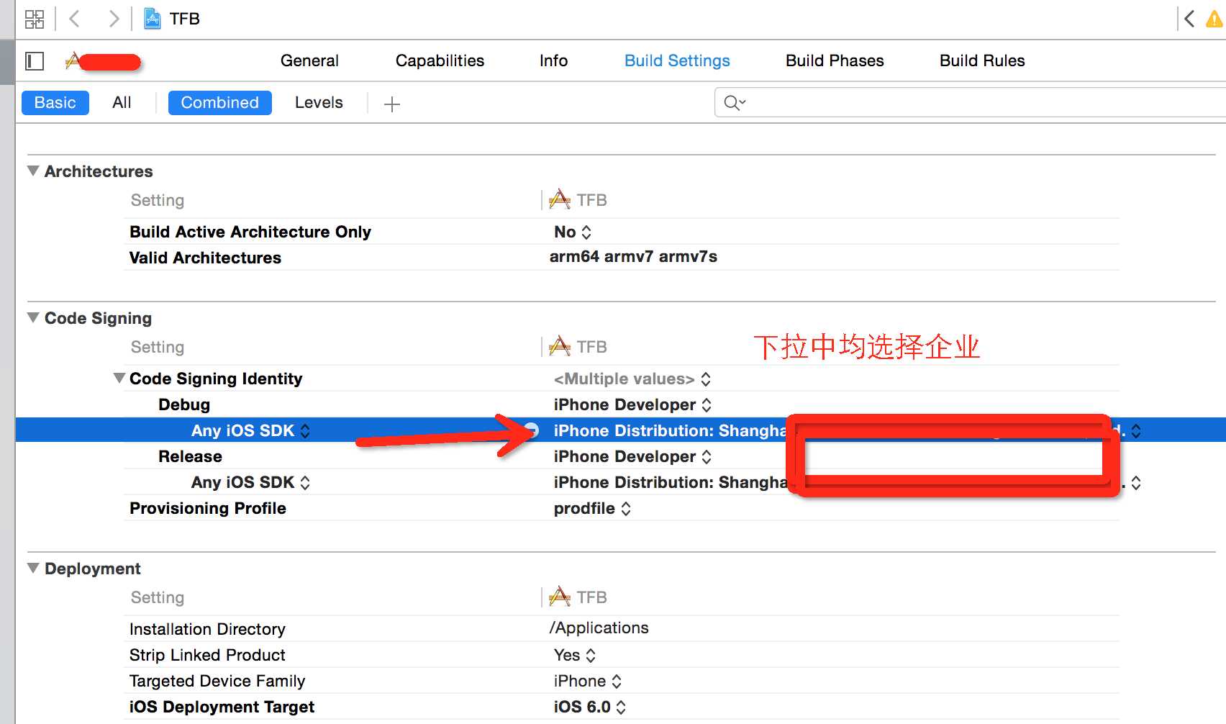Select the Combined view mode
This screenshot has height=724, width=1226.
point(219,103)
